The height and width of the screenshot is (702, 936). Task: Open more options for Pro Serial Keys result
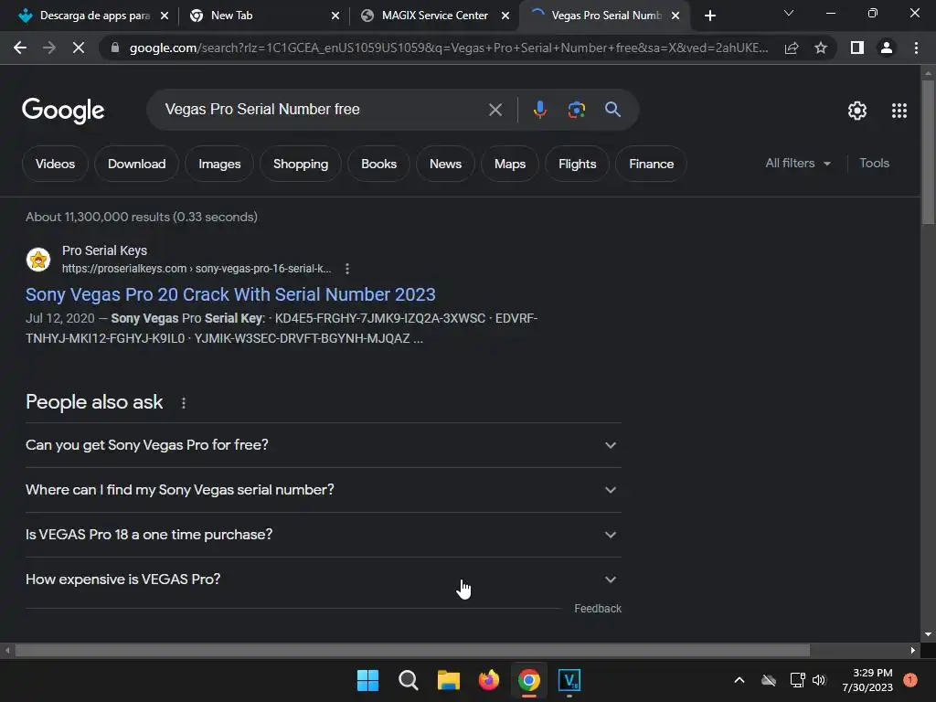(x=346, y=269)
